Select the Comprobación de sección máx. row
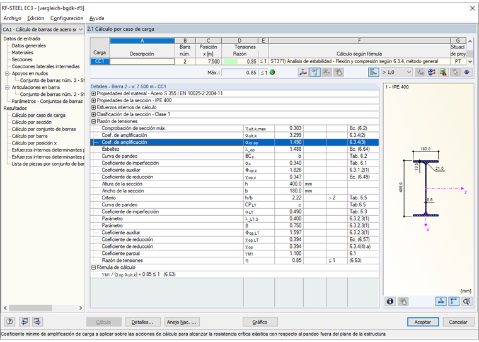Screen dimensions: 479x342 234,128
